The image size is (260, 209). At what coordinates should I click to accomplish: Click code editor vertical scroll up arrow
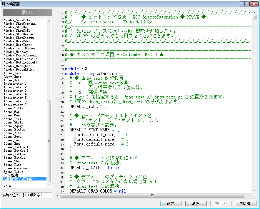(x=254, y=12)
